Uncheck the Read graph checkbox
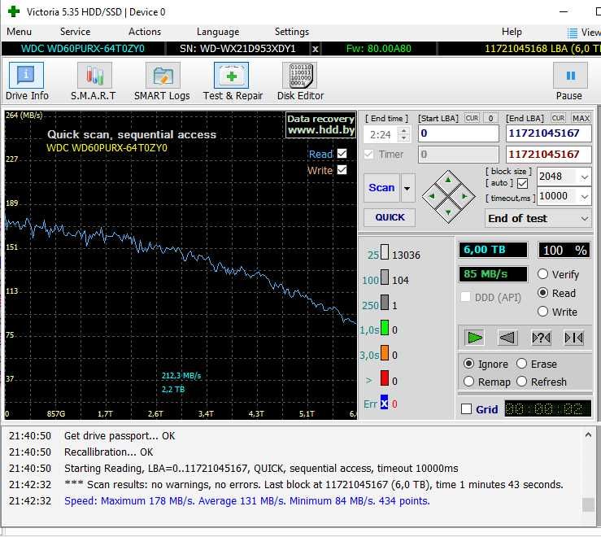 [342, 154]
